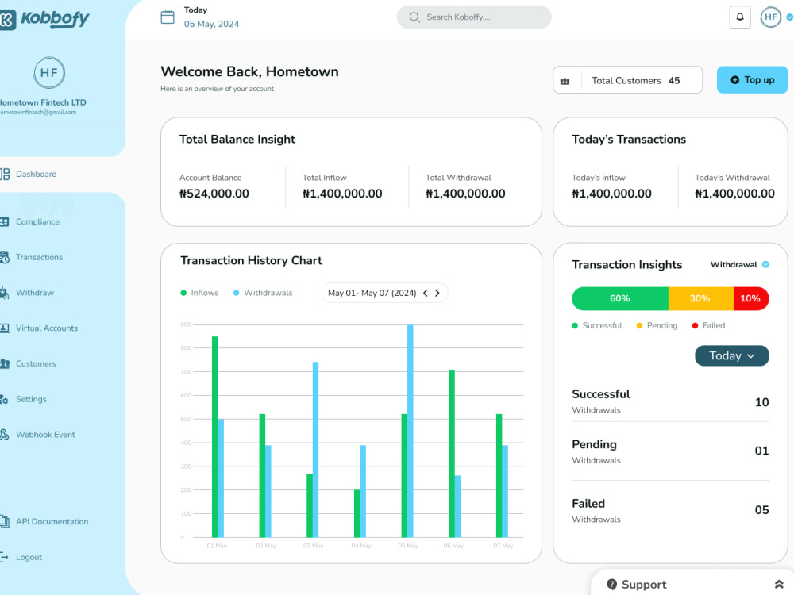Image resolution: width=794 pixels, height=595 pixels.
Task: Toggle the Inflows legend series
Action: (x=199, y=293)
